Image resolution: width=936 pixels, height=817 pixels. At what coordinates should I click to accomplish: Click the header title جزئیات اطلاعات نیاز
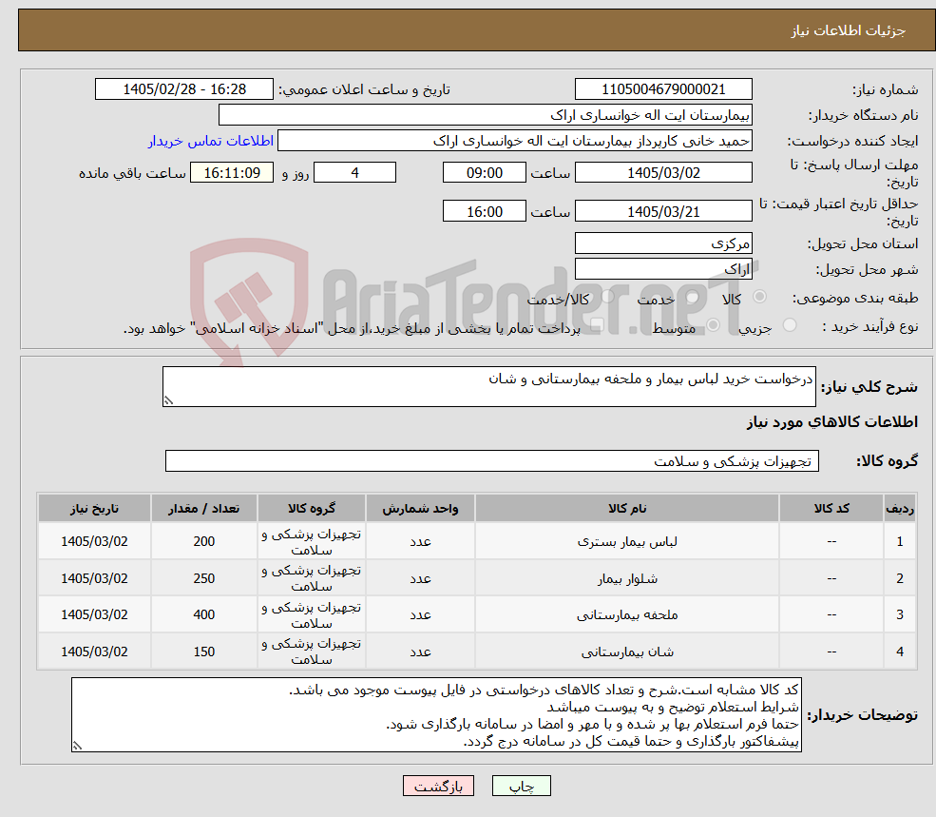pos(849,30)
